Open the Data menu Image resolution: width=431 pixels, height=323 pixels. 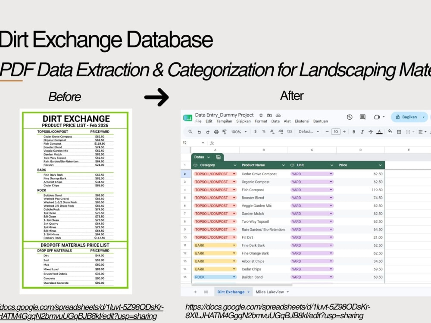[x=275, y=121]
